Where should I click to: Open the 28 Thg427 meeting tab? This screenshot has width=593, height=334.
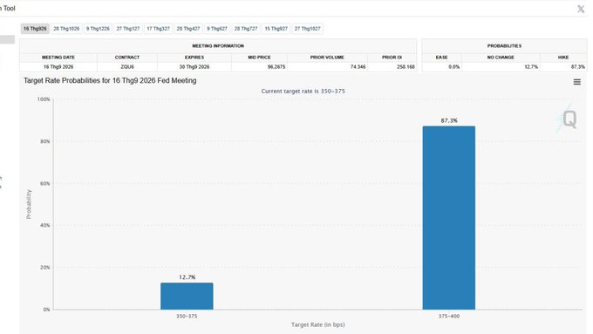pyautogui.click(x=188, y=29)
